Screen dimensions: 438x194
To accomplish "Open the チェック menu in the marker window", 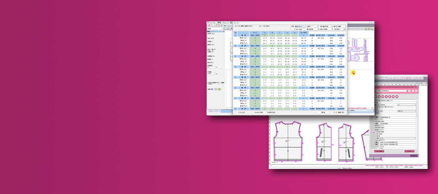I will coord(226,23).
